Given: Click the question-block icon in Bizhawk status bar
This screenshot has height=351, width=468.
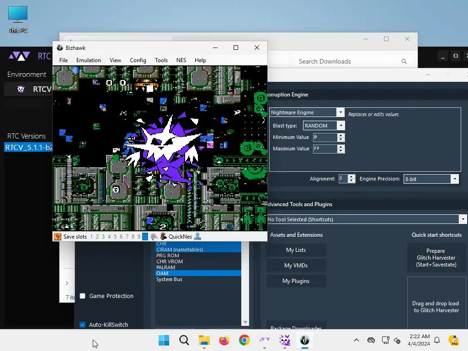Looking at the screenshot, I should tap(57, 237).
